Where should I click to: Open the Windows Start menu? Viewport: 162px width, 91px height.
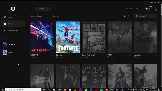pyautogui.click(x=3, y=90)
